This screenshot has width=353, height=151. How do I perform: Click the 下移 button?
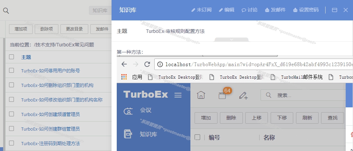282,118
